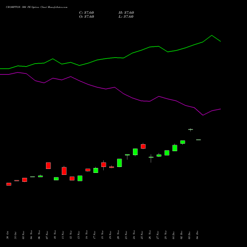
Task: Click the CROMPTON 300 PE Options chart title
Action: (x=37, y=7)
